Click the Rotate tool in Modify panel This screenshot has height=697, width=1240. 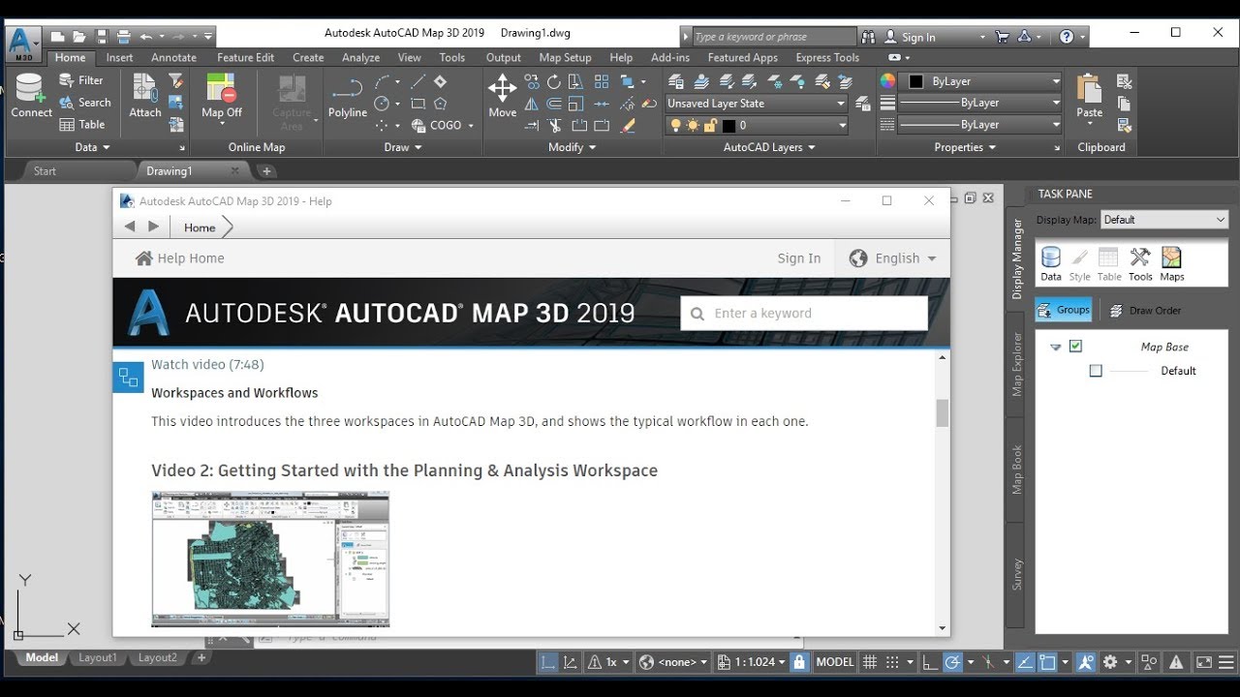pyautogui.click(x=554, y=81)
